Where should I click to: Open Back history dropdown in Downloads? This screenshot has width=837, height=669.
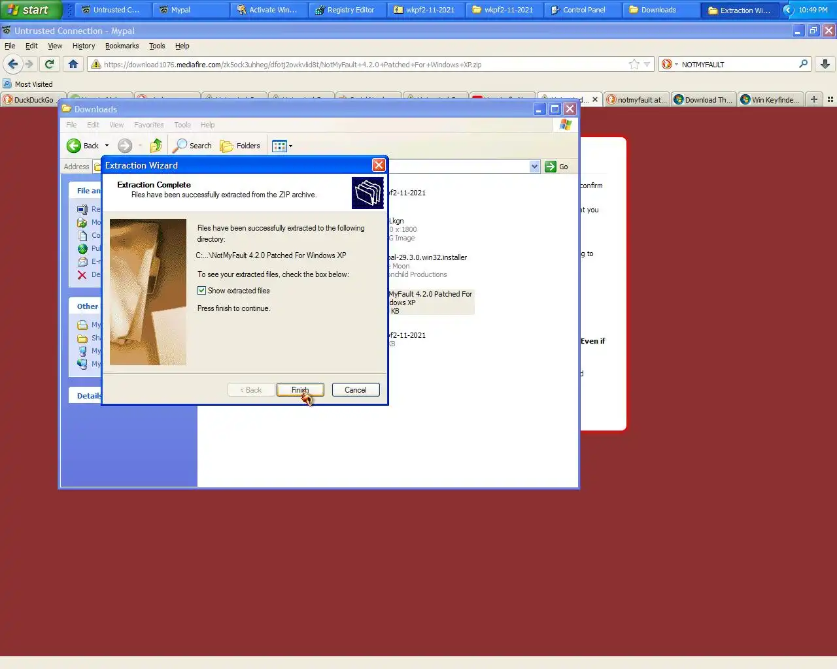107,146
